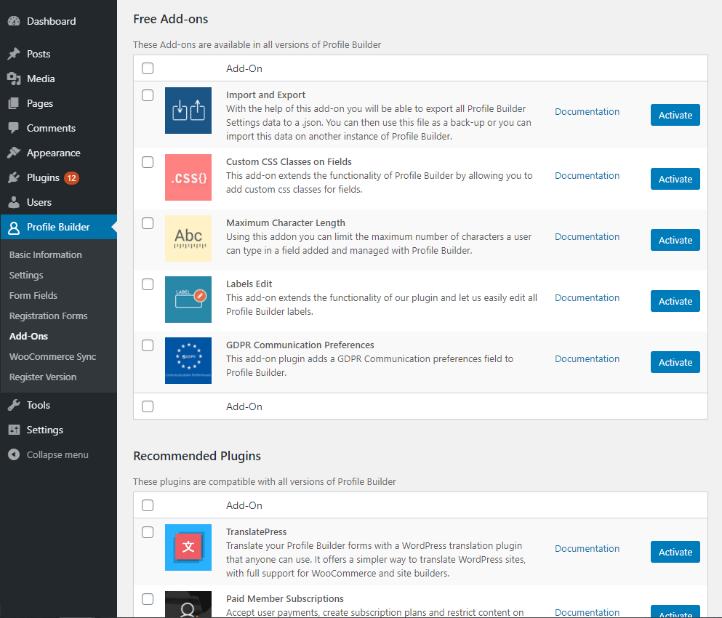Viewport: 722px width, 618px height.
Task: Click the Pages document icon
Action: (x=14, y=104)
